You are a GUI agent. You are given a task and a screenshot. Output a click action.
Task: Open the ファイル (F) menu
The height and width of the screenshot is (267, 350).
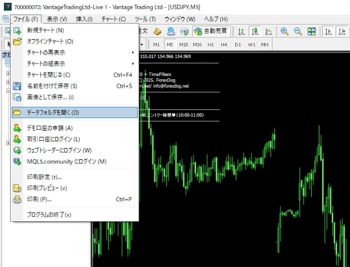26,19
